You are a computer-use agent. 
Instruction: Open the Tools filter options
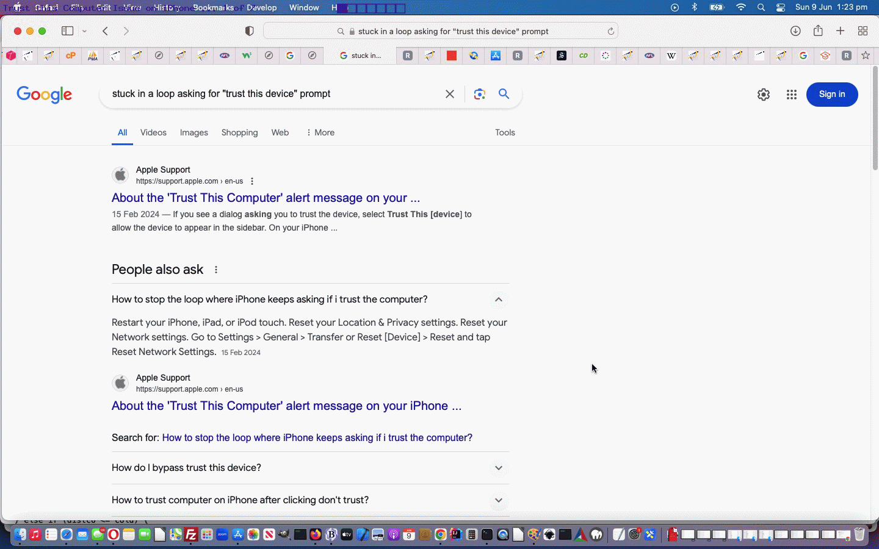pos(505,132)
